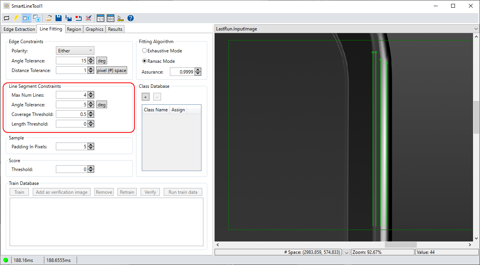Open a saved tool file using folder icon
The height and width of the screenshot is (265, 480).
click(x=48, y=18)
